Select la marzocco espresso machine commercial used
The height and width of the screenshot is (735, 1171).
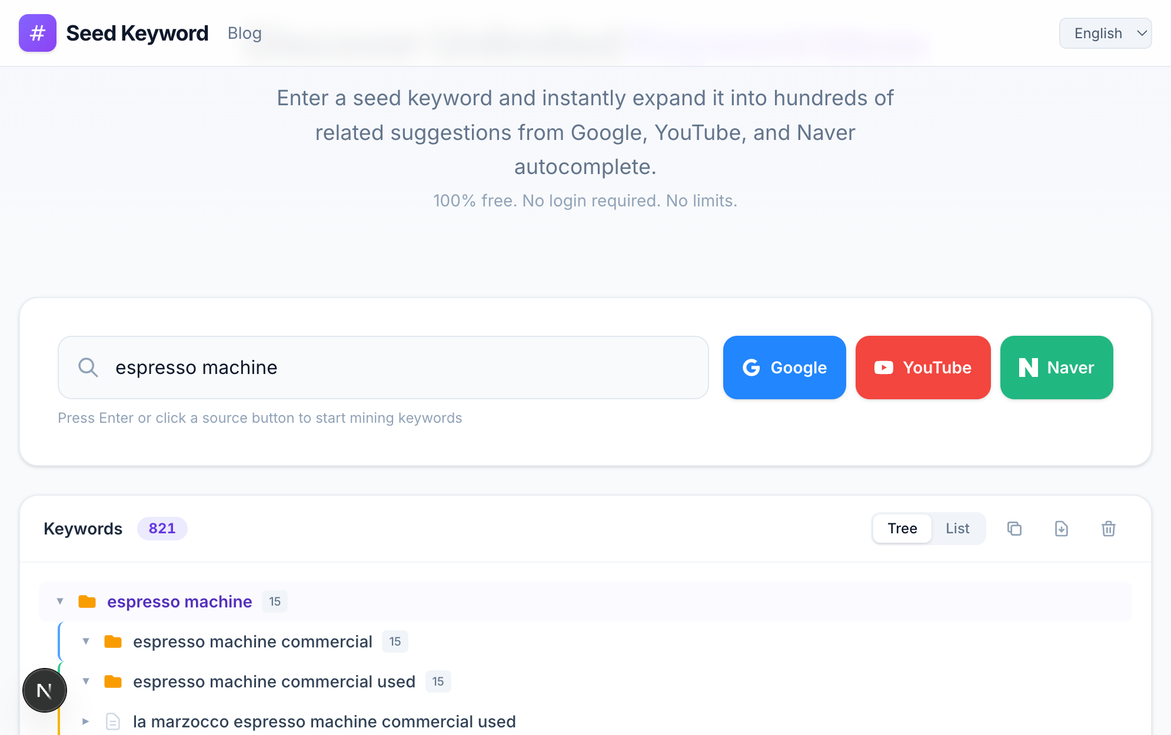coord(324,721)
